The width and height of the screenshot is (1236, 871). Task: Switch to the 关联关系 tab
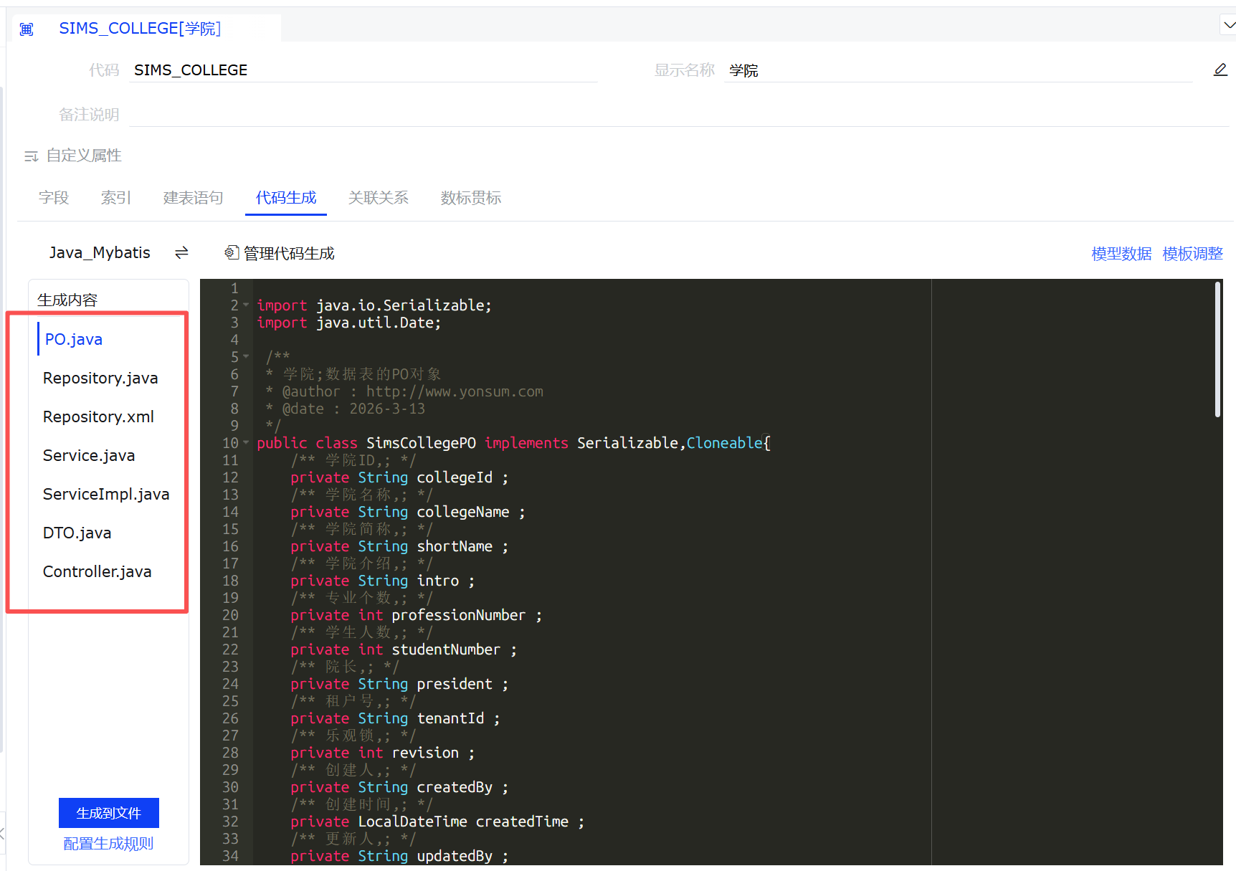click(x=378, y=198)
